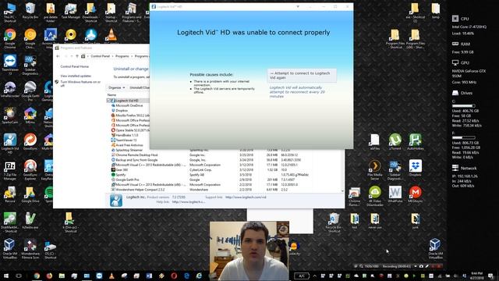Select Backup and Sync from Google entry
This screenshot has height=281, width=499.
point(136,160)
